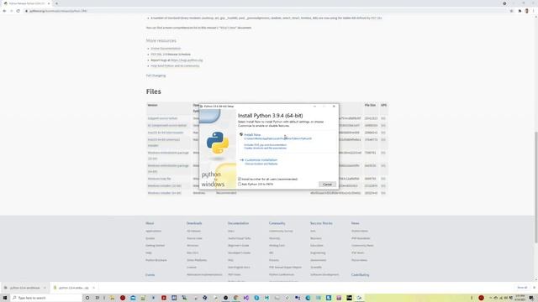Open Cortana circle on taskbar

87,298
